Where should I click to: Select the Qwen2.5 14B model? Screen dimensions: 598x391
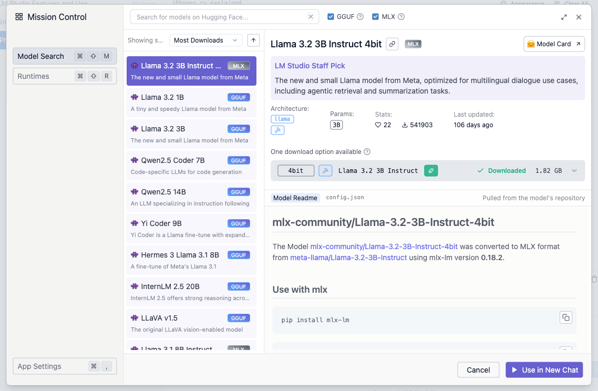(x=191, y=197)
